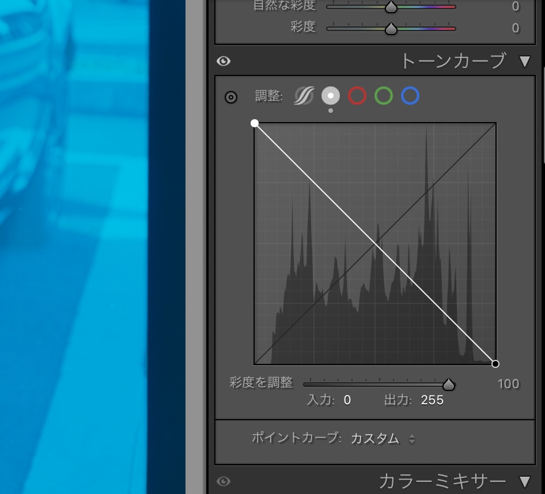Click the 調整: label
Image resolution: width=545 pixels, height=494 pixels.
click(269, 96)
